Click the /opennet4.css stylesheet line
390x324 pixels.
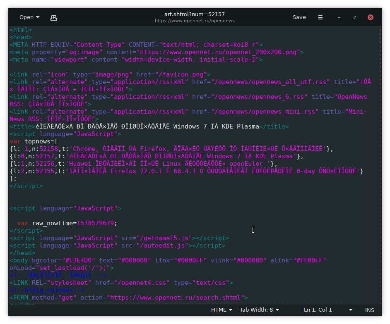pos(121,283)
